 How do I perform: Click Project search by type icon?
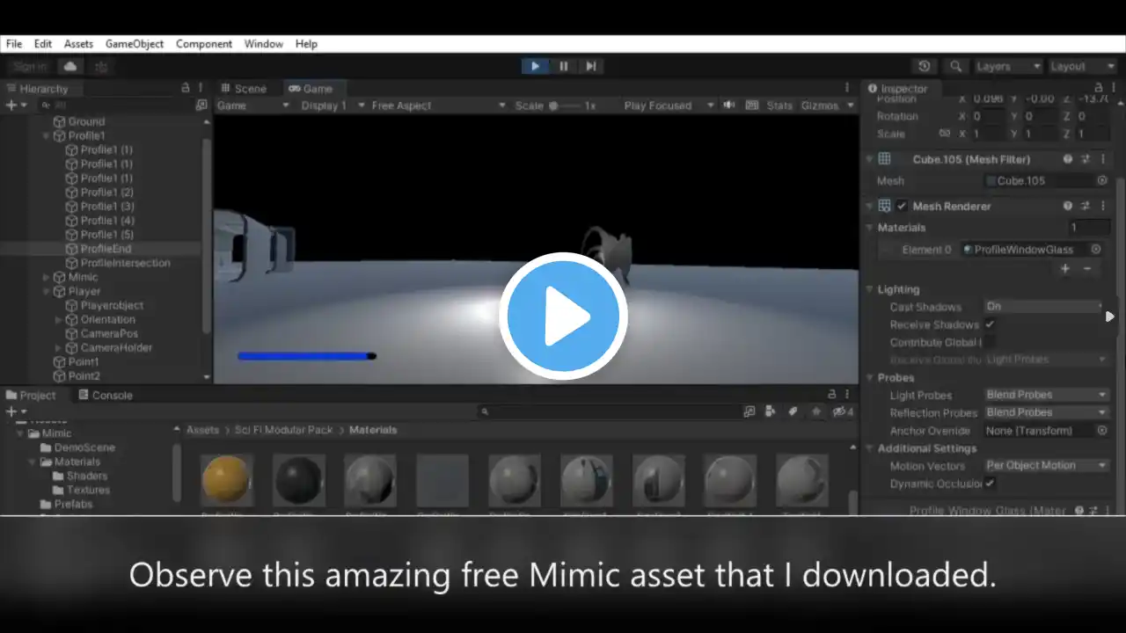(771, 411)
